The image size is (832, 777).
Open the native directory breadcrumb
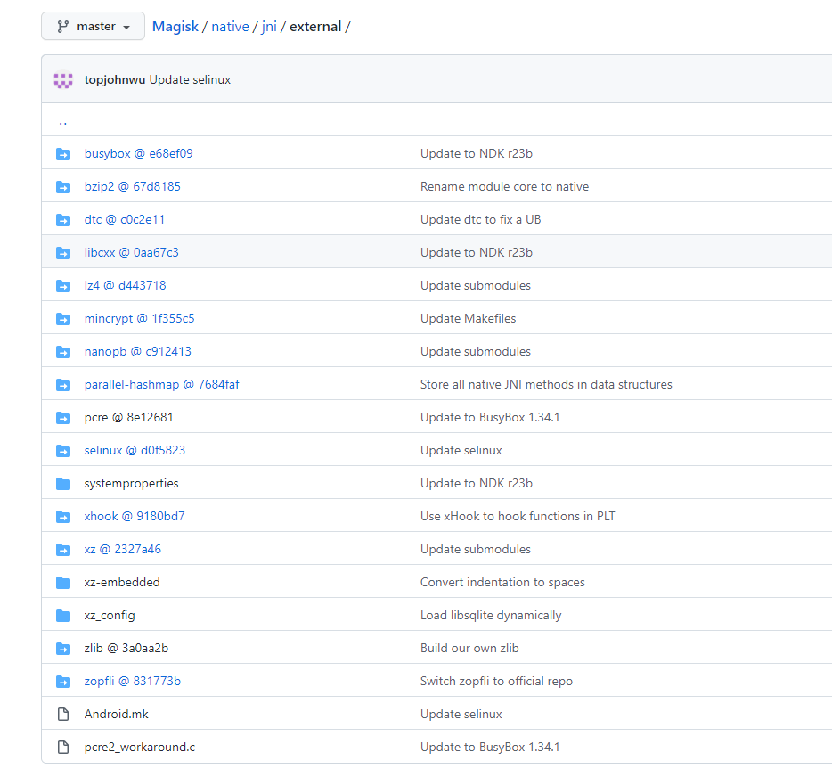click(x=230, y=26)
